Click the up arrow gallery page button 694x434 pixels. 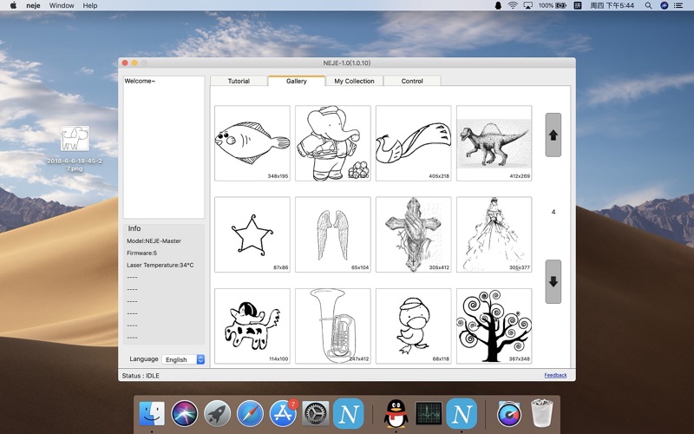pyautogui.click(x=553, y=135)
